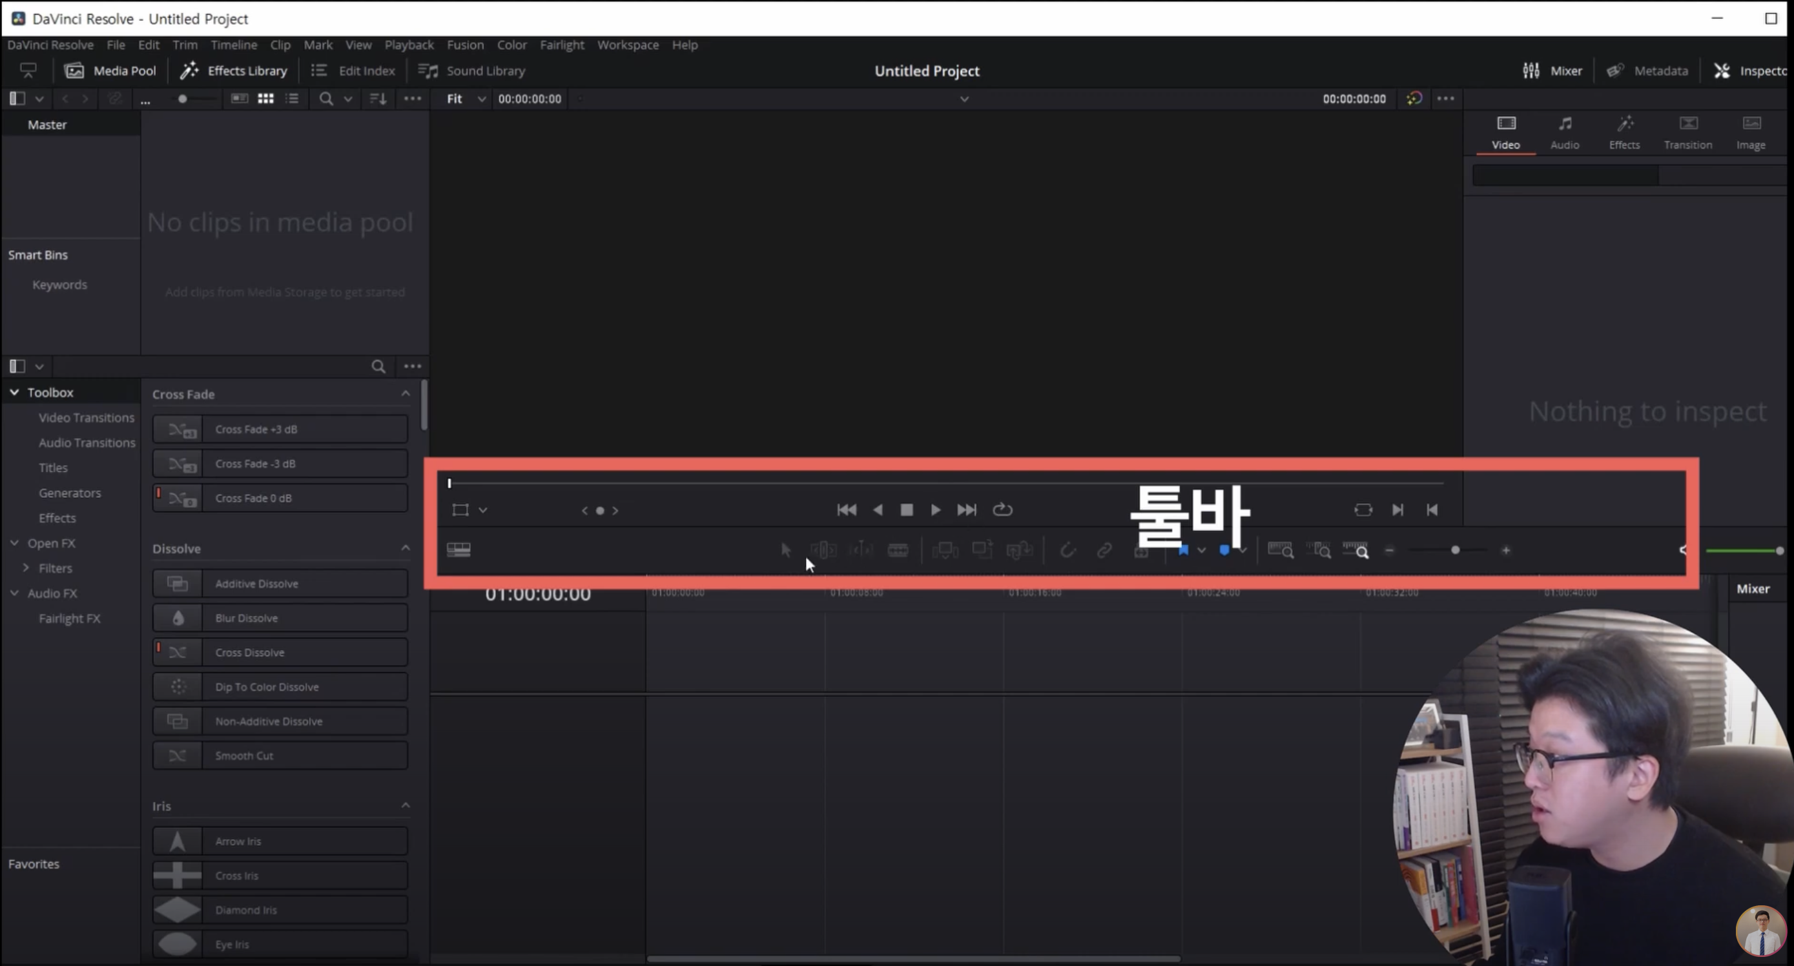This screenshot has height=966, width=1794.
Task: Collapse the Toolbox tree node
Action: pos(14,392)
